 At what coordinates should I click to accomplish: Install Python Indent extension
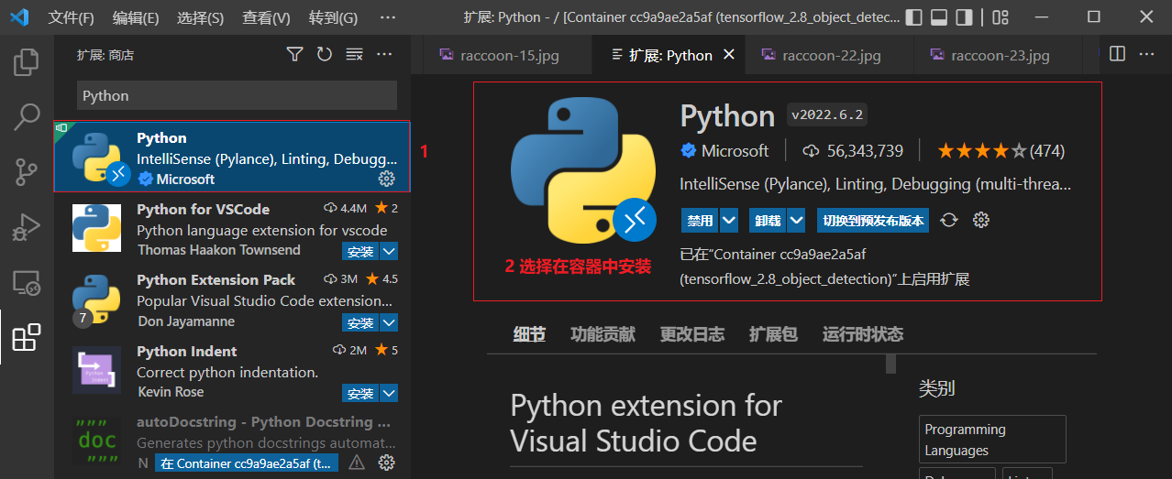click(360, 393)
